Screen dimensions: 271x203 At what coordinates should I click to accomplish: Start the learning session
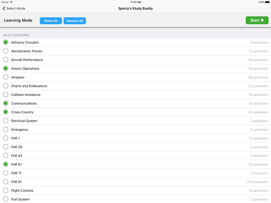click(x=257, y=20)
